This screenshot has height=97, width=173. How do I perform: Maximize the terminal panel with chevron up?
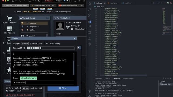point(168,78)
